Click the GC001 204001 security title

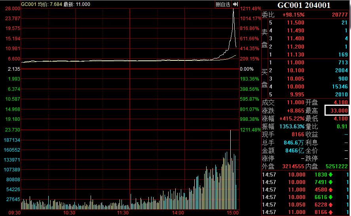click(304, 5)
